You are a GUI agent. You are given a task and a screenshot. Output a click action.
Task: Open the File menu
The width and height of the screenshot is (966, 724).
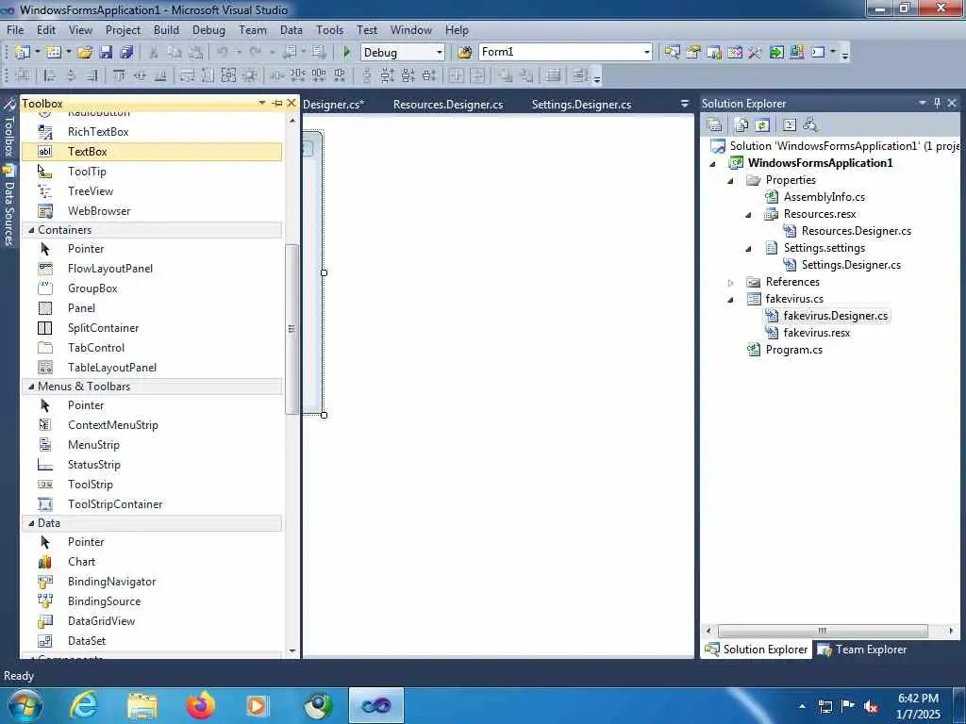coord(15,29)
